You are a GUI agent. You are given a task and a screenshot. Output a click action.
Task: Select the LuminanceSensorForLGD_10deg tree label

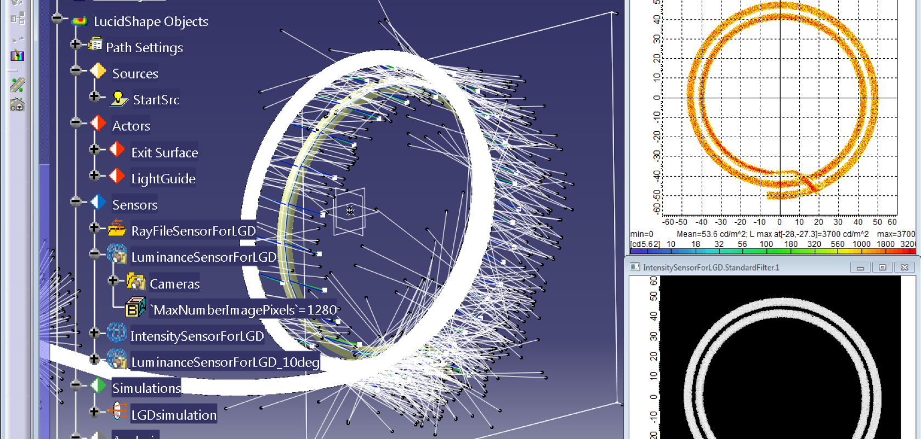pos(225,362)
